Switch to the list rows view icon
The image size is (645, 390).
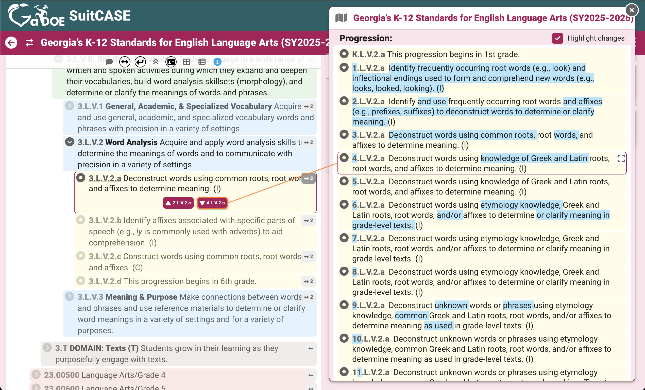click(202, 62)
